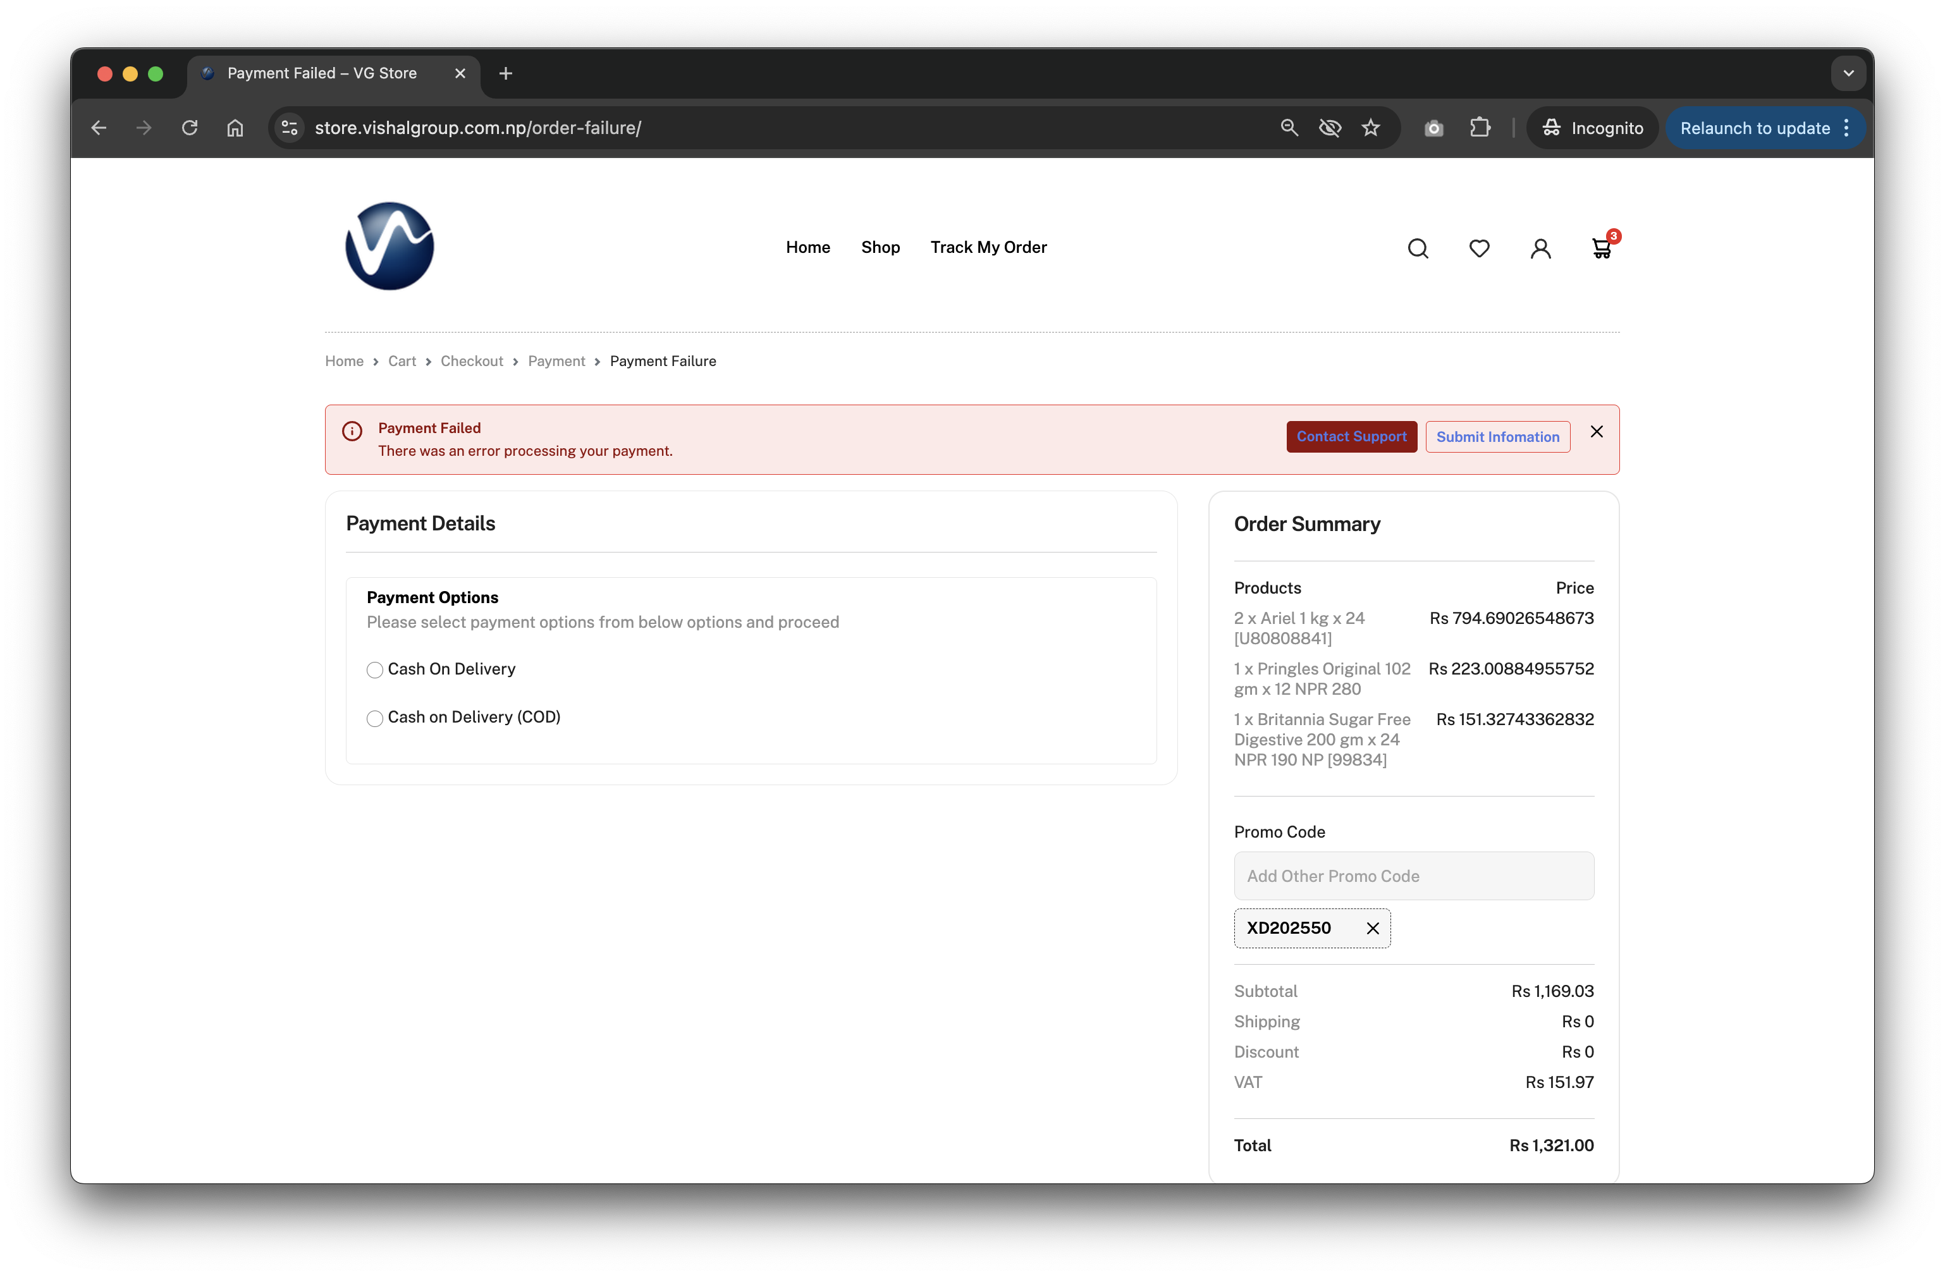Select Cash on Delivery (COD) radio
Viewport: 1945px width, 1277px height.
375,718
